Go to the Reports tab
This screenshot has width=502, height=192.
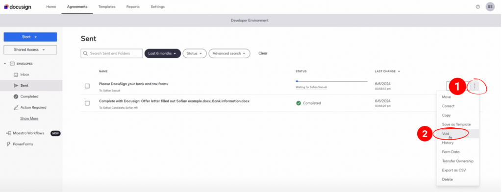click(x=133, y=7)
